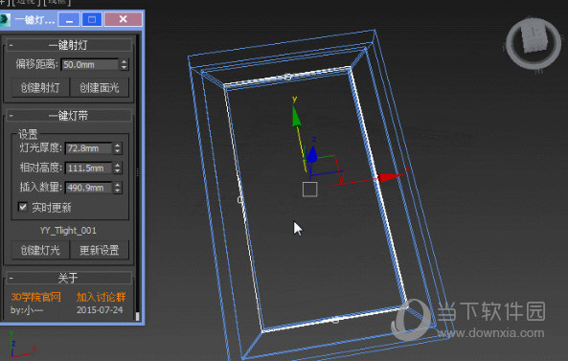This screenshot has width=568, height=361.
Task: Enable the 实时更新 checkbox
Action: point(23,207)
